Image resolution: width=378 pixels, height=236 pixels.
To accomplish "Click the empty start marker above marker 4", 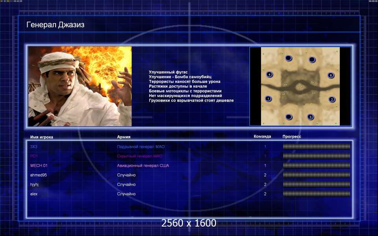I will pos(289,58).
